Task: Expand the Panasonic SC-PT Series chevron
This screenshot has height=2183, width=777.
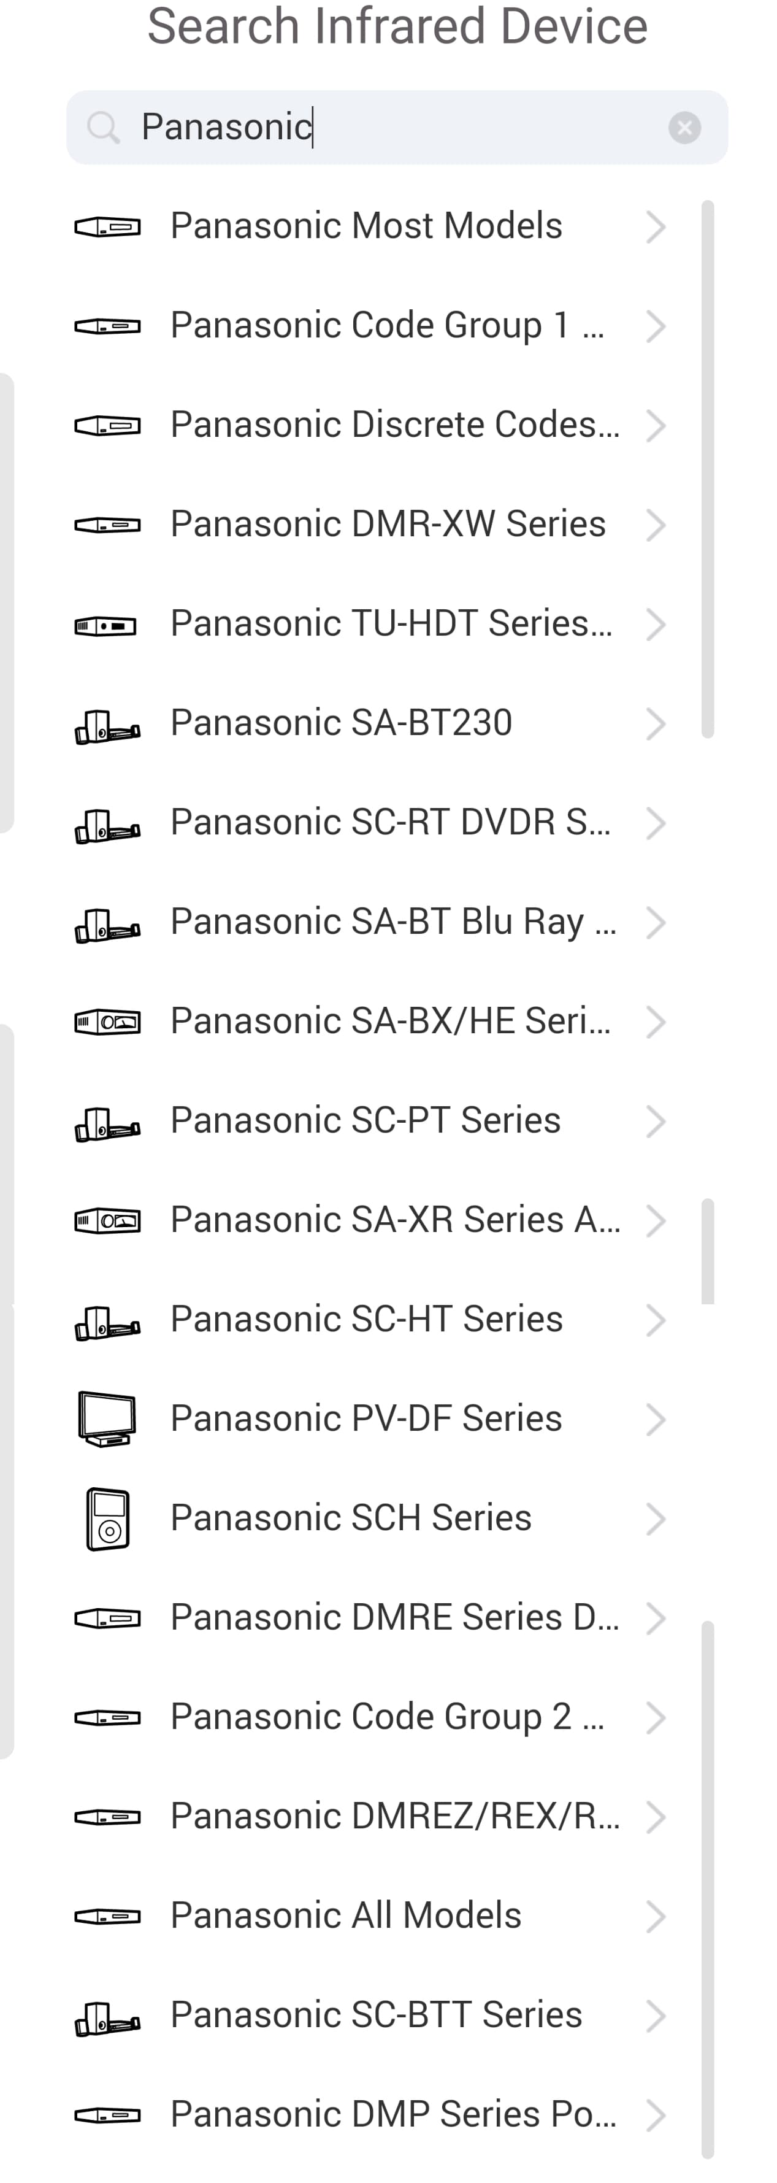Action: [x=655, y=1121]
